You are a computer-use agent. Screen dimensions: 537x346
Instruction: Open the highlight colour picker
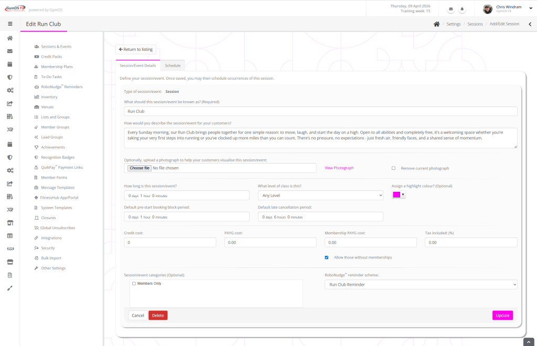click(399, 195)
